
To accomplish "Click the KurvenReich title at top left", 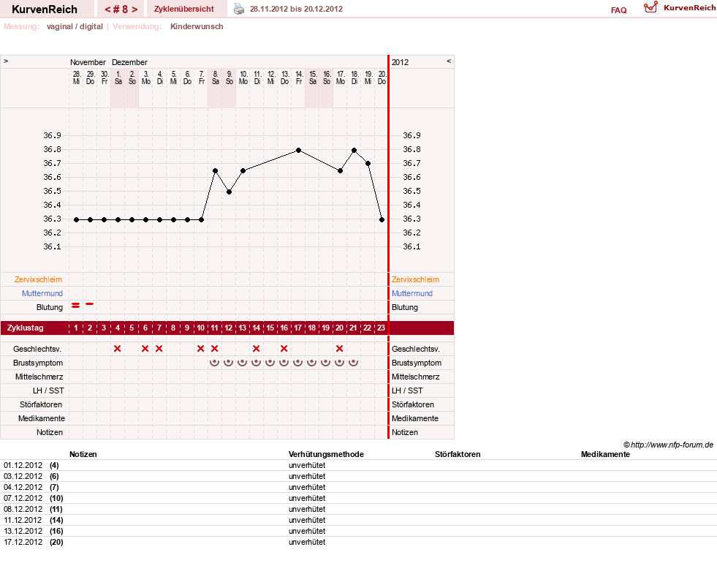I will [45, 10].
